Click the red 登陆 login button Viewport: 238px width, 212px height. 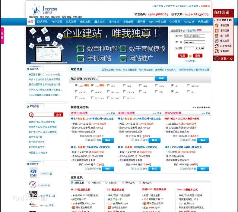pyautogui.click(x=198, y=56)
